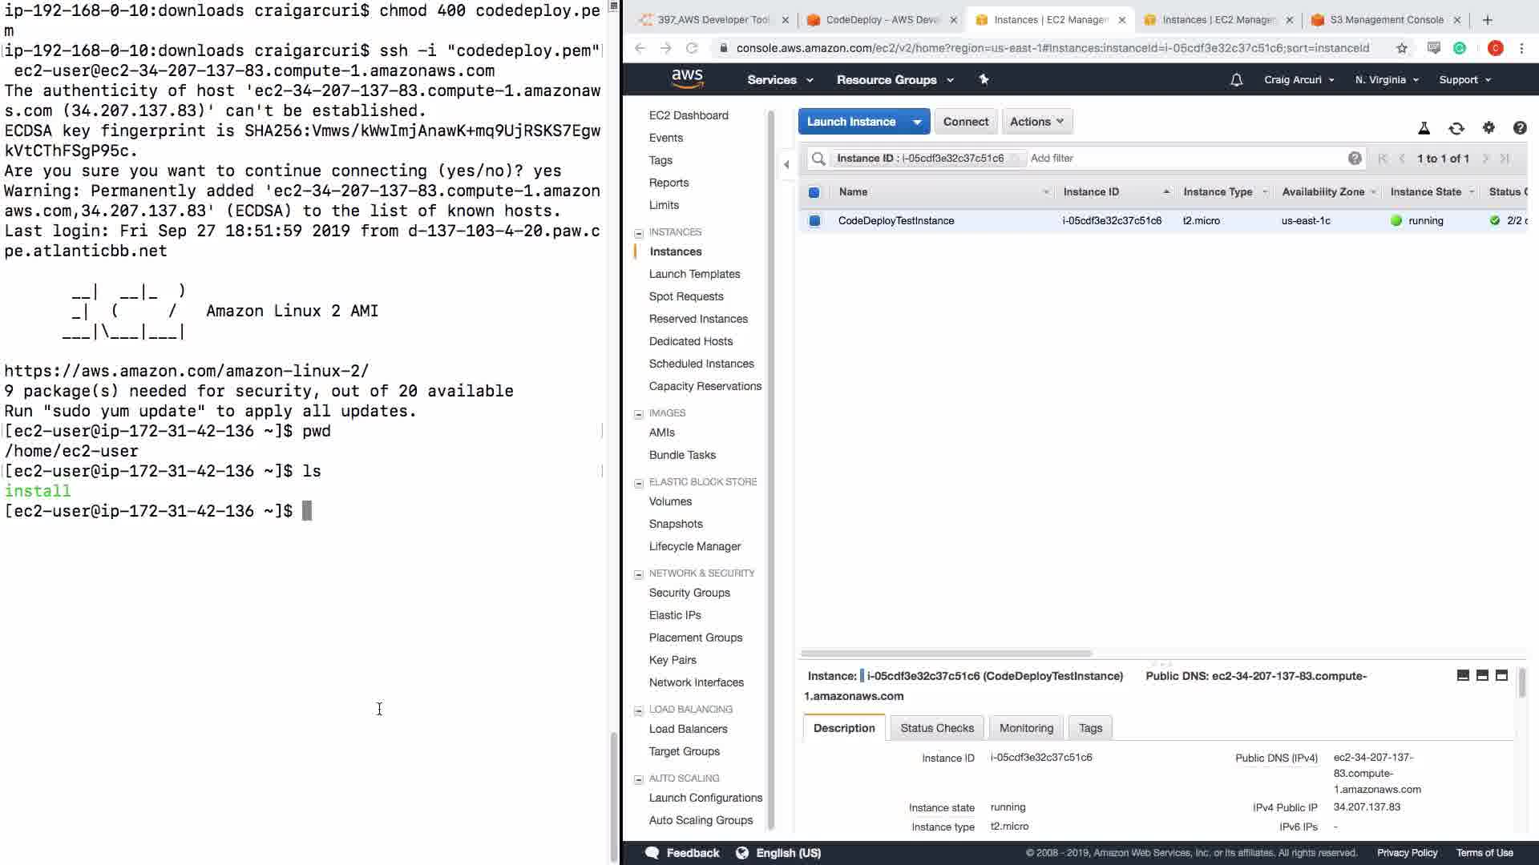
Task: Click the pin shortcuts icon in AWS header
Action: point(984,79)
